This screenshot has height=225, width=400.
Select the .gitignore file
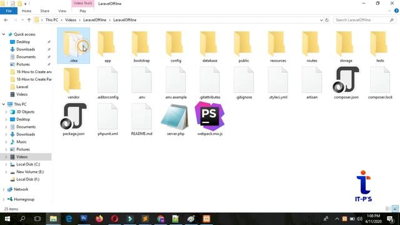[x=244, y=83]
